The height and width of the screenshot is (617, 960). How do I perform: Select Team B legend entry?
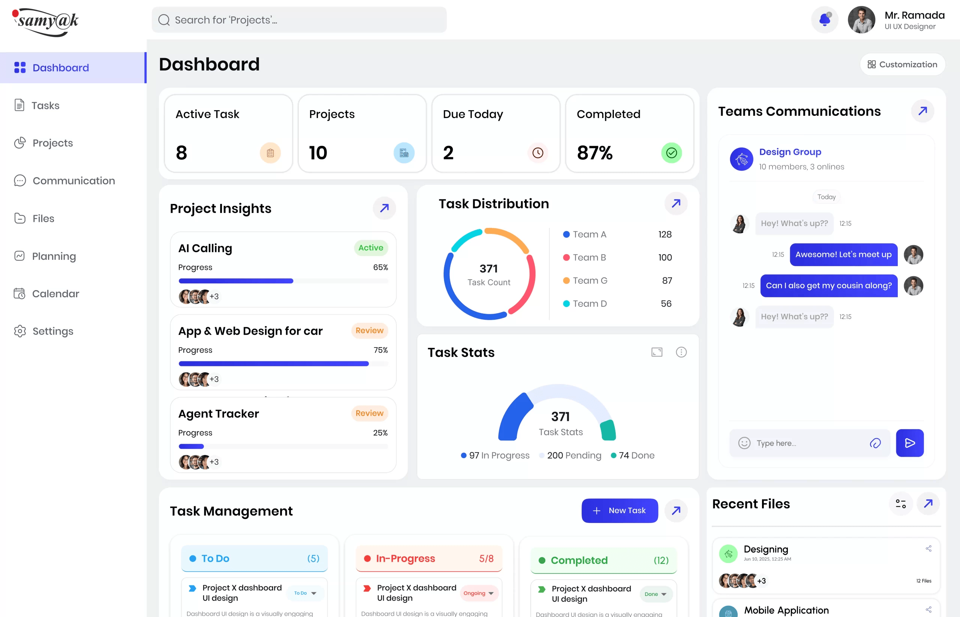coord(618,257)
